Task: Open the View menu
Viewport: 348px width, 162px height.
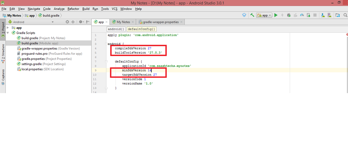Action: tap(21, 9)
